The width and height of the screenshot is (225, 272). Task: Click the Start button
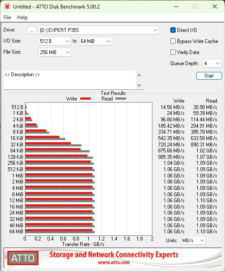[x=209, y=76]
